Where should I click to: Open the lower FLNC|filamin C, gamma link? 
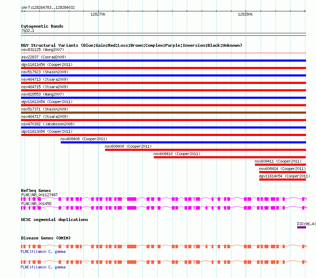click(x=43, y=267)
